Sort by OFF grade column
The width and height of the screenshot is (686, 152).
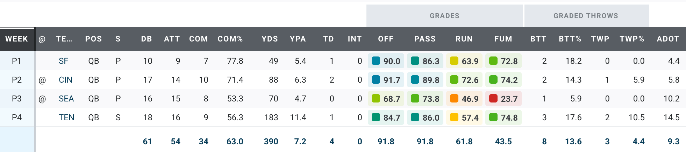(386, 39)
